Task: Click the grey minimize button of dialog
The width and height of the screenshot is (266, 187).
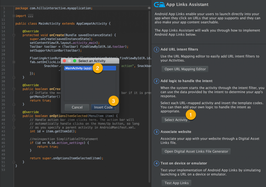Action: [x=70, y=61]
